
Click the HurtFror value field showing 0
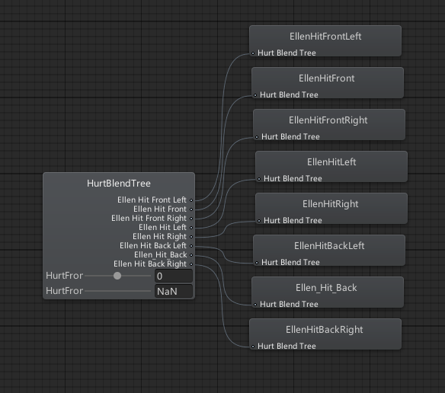[174, 276]
